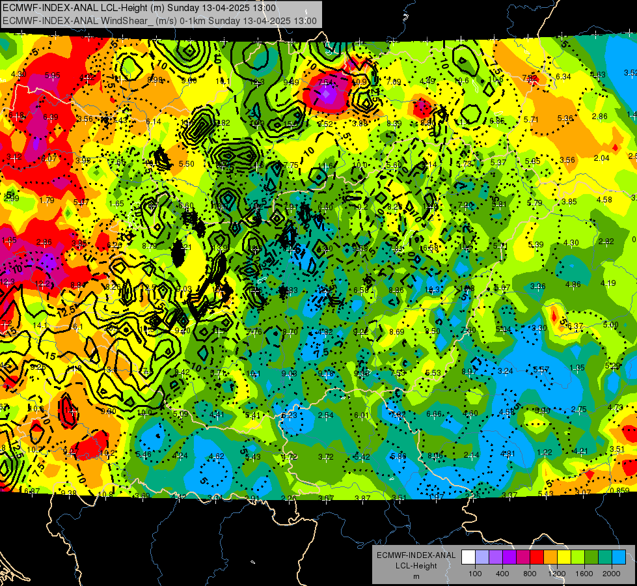Click the 2.04 grid value
637x586 pixels.
[x=602, y=158]
